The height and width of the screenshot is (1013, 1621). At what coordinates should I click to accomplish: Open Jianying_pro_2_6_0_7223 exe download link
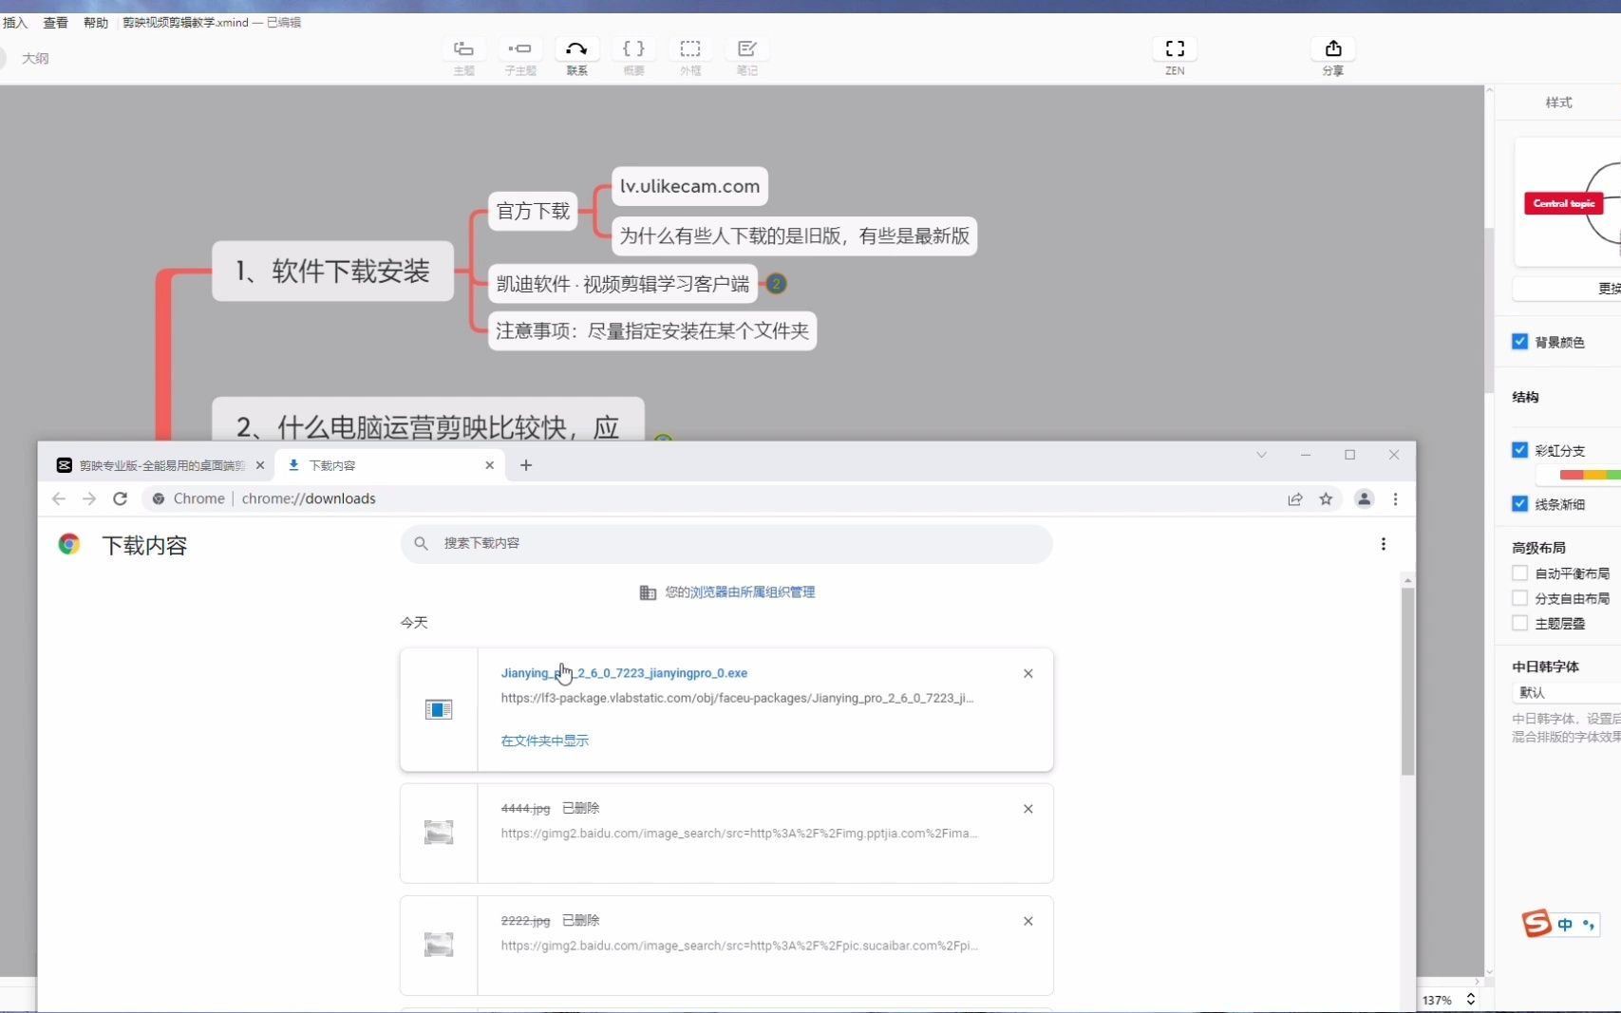click(624, 673)
